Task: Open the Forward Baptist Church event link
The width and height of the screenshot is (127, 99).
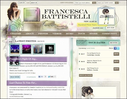Action: point(94,53)
